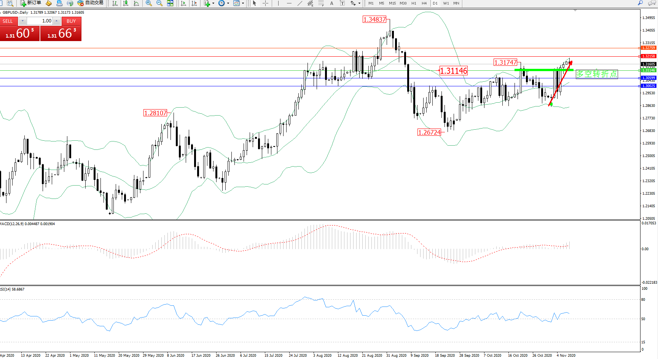658x359 pixels.
Task: Click the lot volume input field
Action: (x=40, y=21)
